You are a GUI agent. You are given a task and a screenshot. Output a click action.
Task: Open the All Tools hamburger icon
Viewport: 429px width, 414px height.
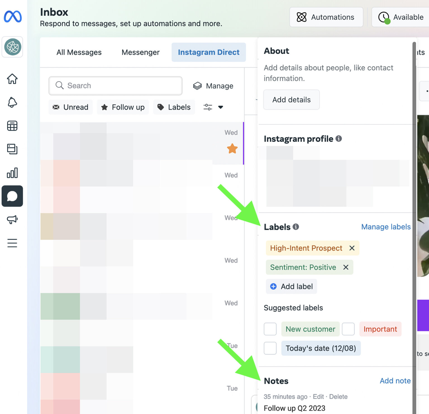pyautogui.click(x=12, y=243)
